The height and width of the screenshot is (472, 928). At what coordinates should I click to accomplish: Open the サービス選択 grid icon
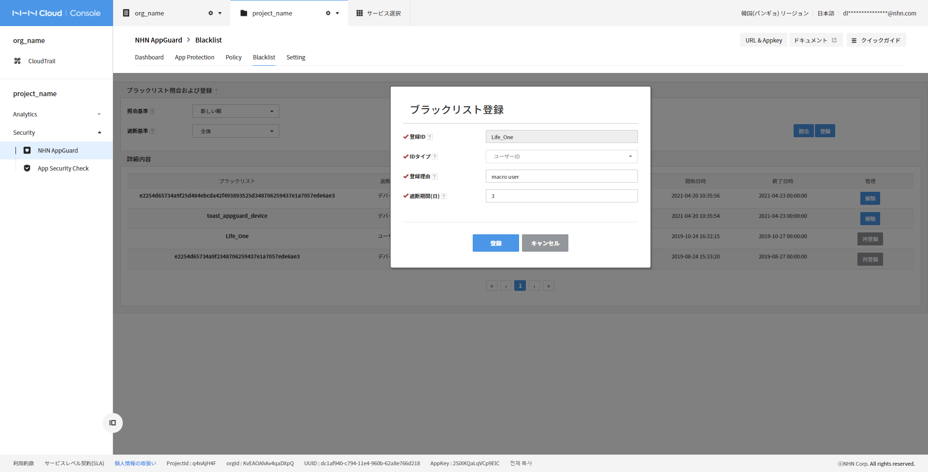(360, 13)
